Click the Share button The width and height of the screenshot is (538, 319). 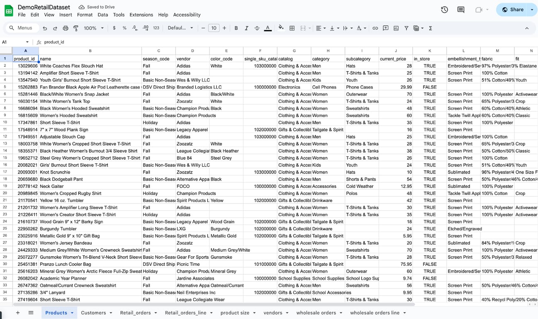click(x=512, y=10)
